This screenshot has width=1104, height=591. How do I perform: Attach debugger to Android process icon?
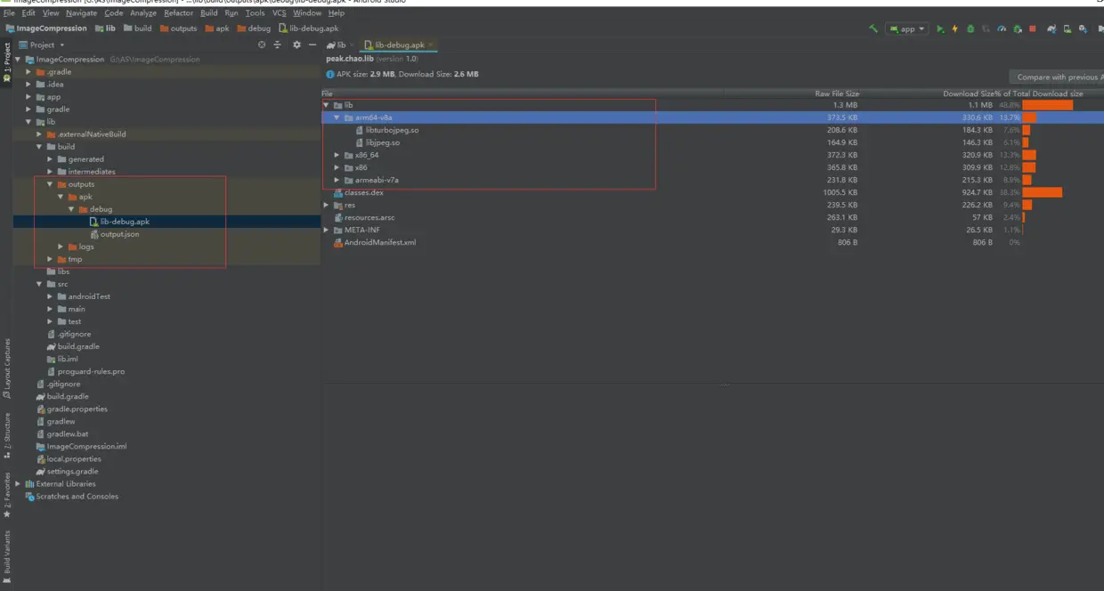(1017, 28)
